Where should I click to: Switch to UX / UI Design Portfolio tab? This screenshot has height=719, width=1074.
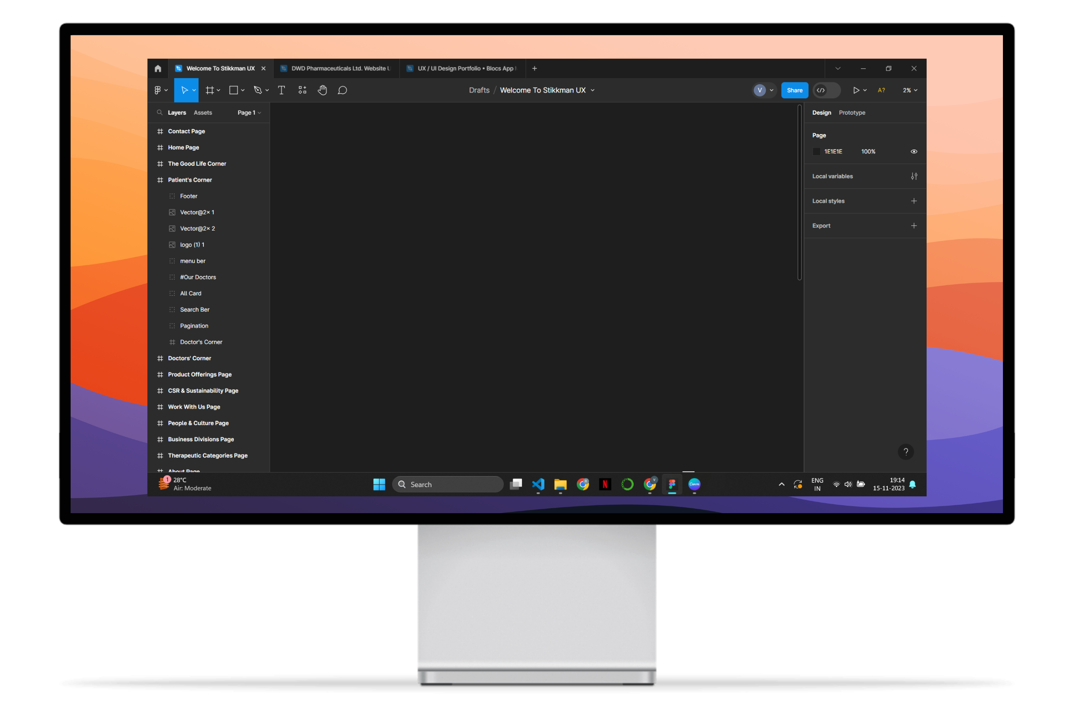click(462, 68)
